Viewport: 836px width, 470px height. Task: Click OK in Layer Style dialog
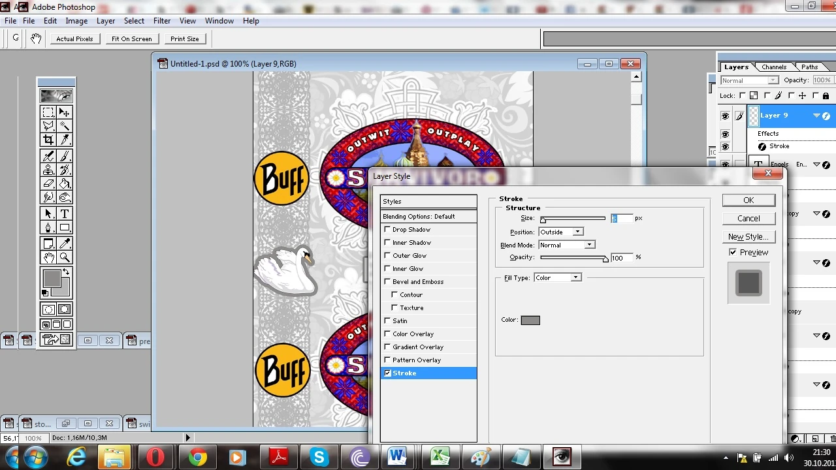click(748, 200)
